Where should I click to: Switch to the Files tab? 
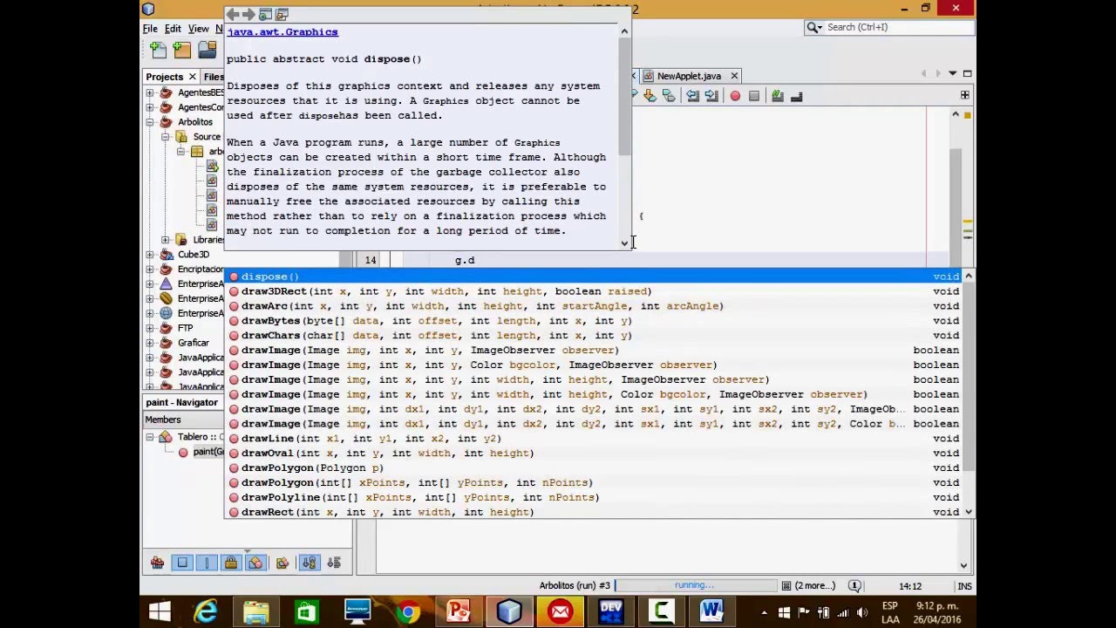point(214,77)
